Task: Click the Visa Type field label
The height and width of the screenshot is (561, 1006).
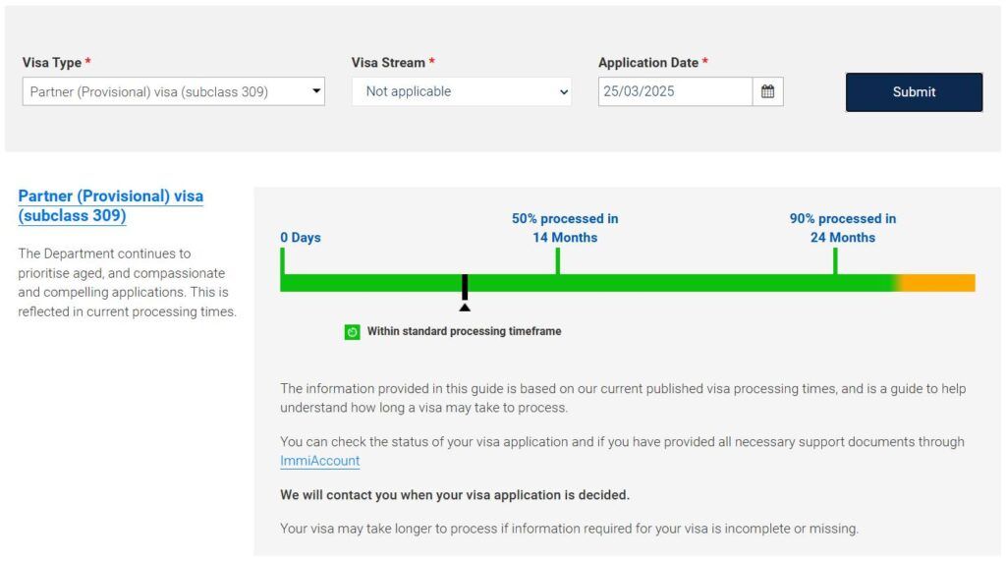Action: tap(52, 63)
